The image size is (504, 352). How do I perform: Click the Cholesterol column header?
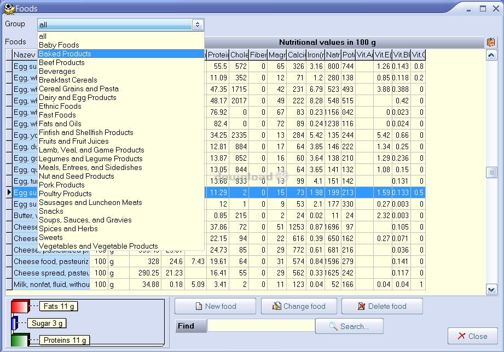point(239,55)
